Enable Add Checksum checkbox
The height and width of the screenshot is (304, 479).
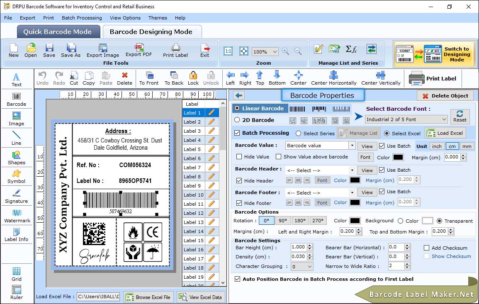(427, 248)
